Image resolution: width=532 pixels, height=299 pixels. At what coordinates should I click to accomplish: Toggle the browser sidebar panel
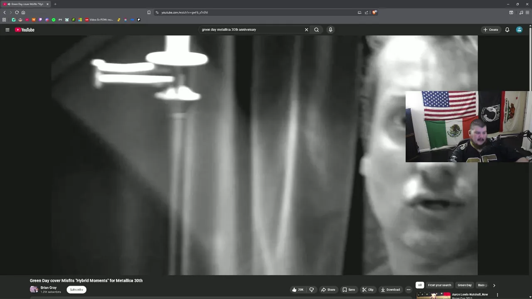tap(511, 12)
